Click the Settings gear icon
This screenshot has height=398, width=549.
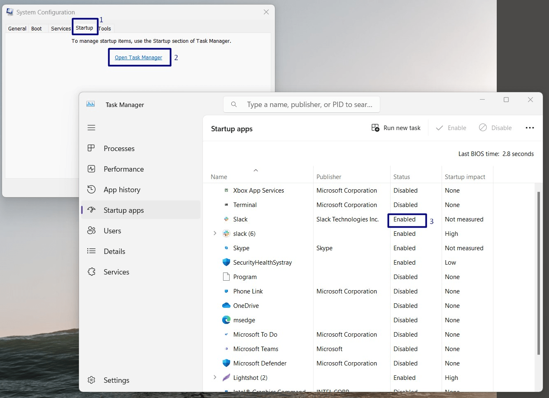(x=91, y=380)
